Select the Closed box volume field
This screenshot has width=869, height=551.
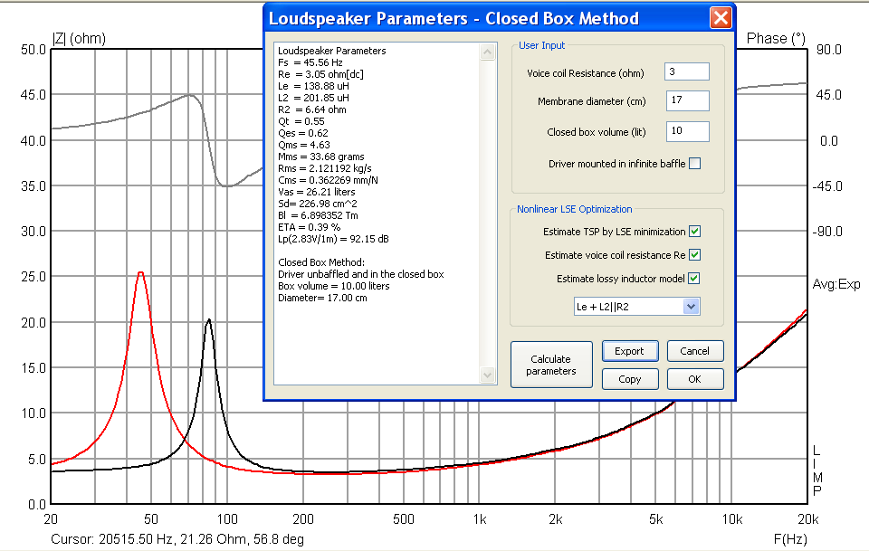[x=687, y=131]
